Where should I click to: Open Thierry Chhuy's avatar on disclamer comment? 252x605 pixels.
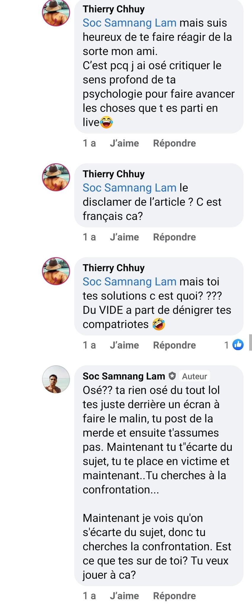56,177
